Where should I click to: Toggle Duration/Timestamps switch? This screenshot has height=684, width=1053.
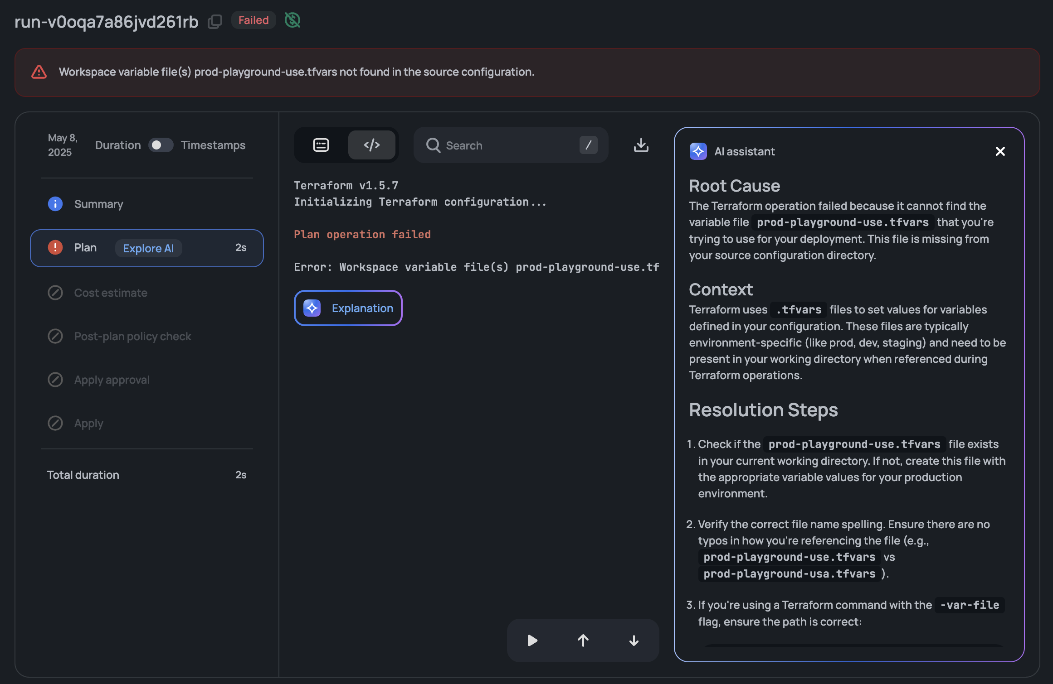(161, 145)
